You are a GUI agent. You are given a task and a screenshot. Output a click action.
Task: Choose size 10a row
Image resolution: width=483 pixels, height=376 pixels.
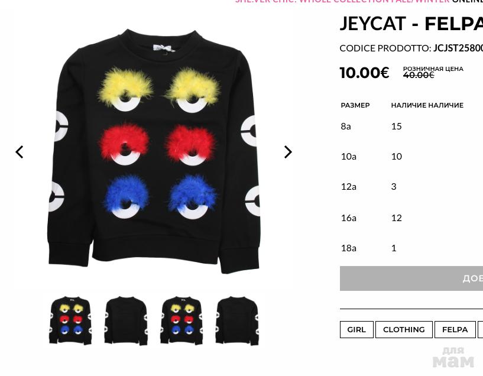point(411,157)
